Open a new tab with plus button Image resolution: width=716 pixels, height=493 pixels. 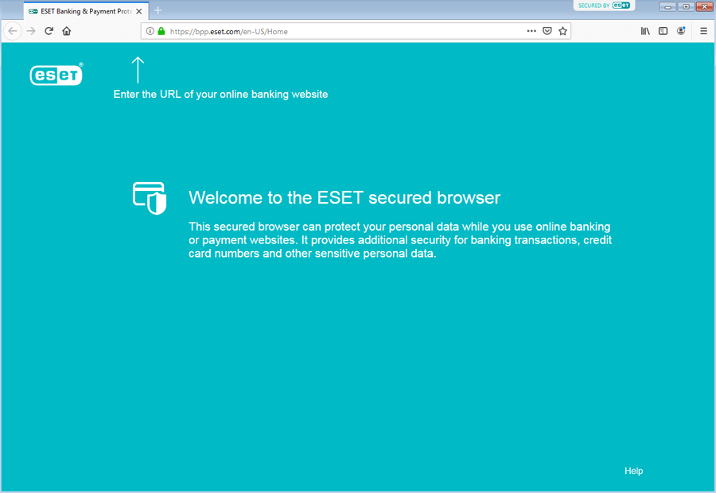158,10
